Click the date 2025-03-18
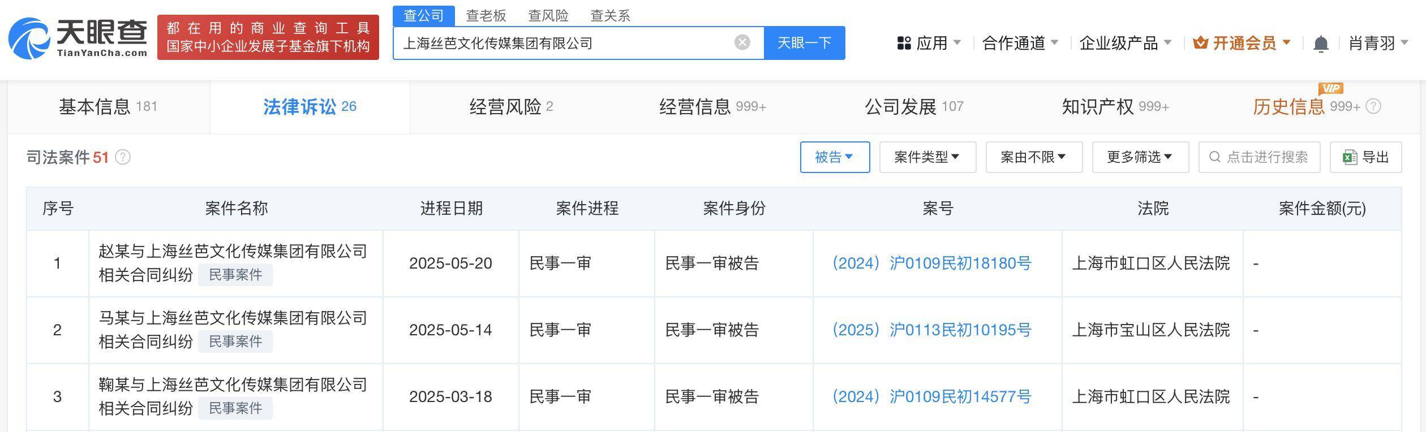The height and width of the screenshot is (432, 1426). (450, 396)
